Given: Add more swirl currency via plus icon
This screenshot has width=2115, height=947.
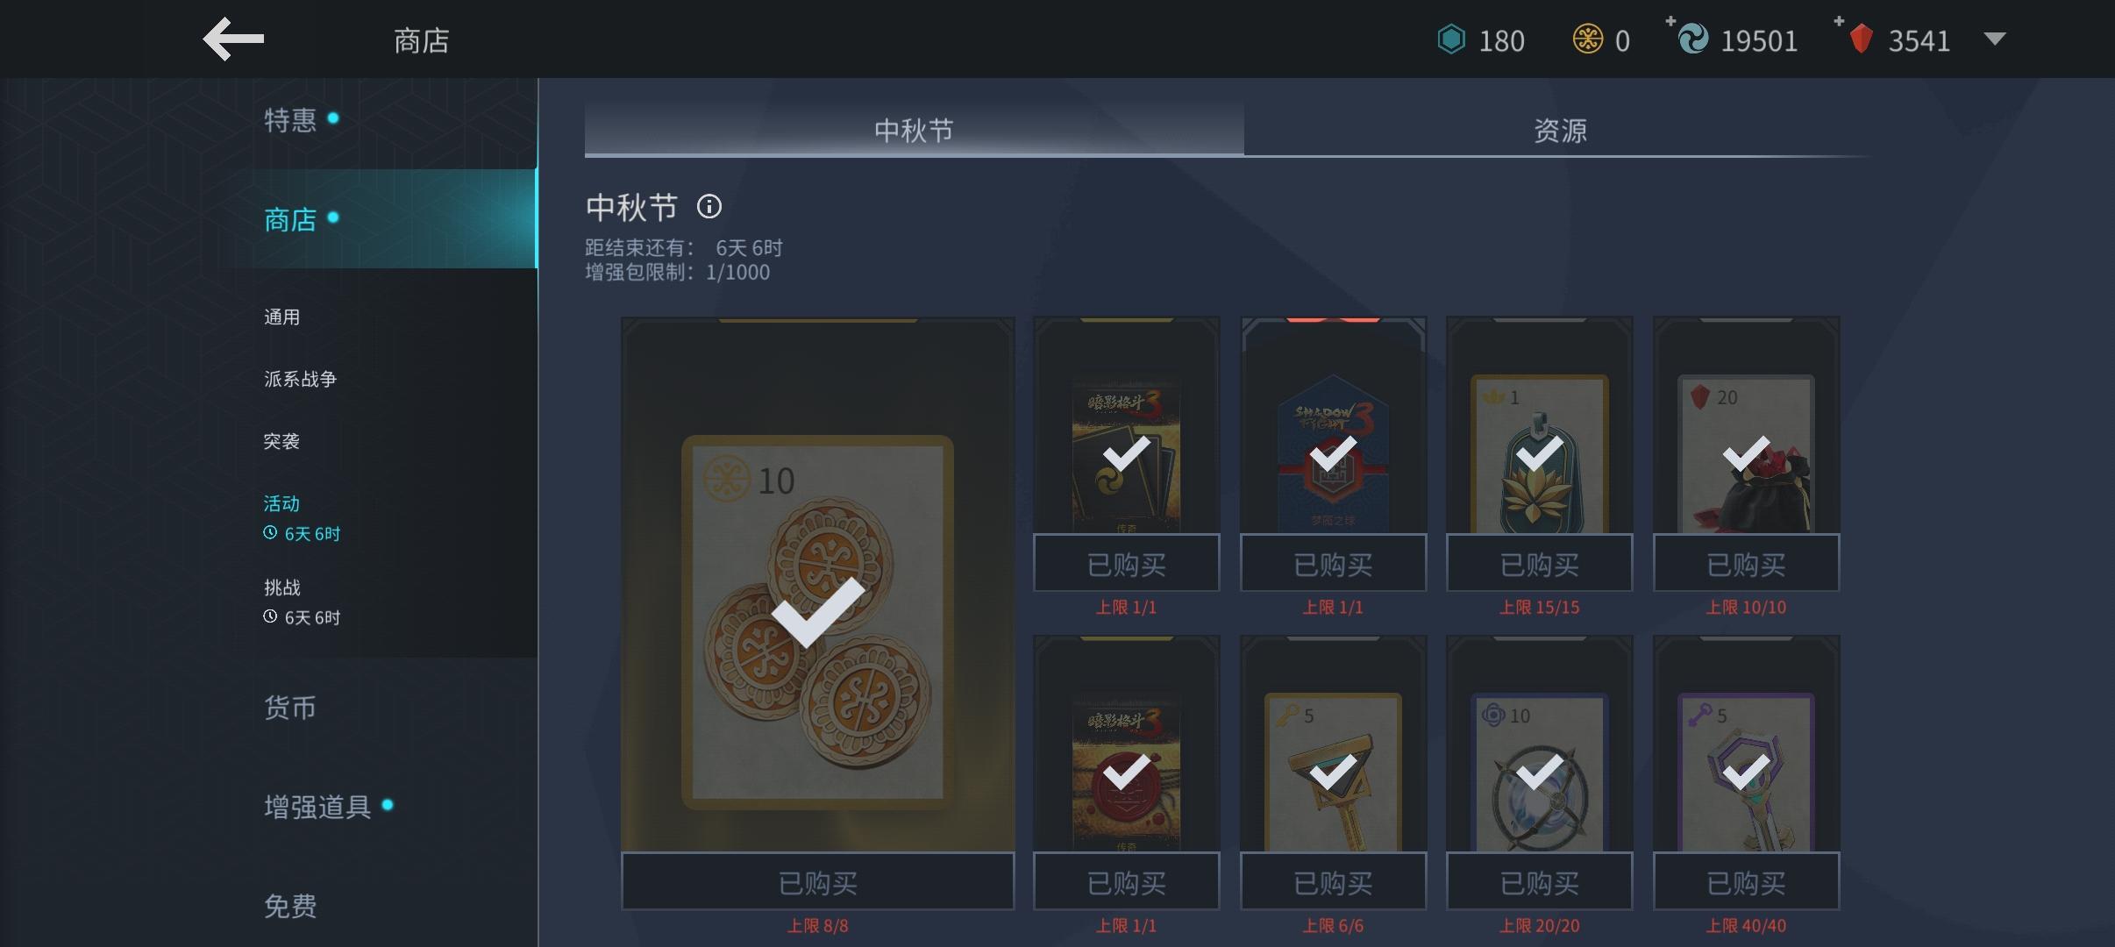Looking at the screenshot, I should point(1670,21).
